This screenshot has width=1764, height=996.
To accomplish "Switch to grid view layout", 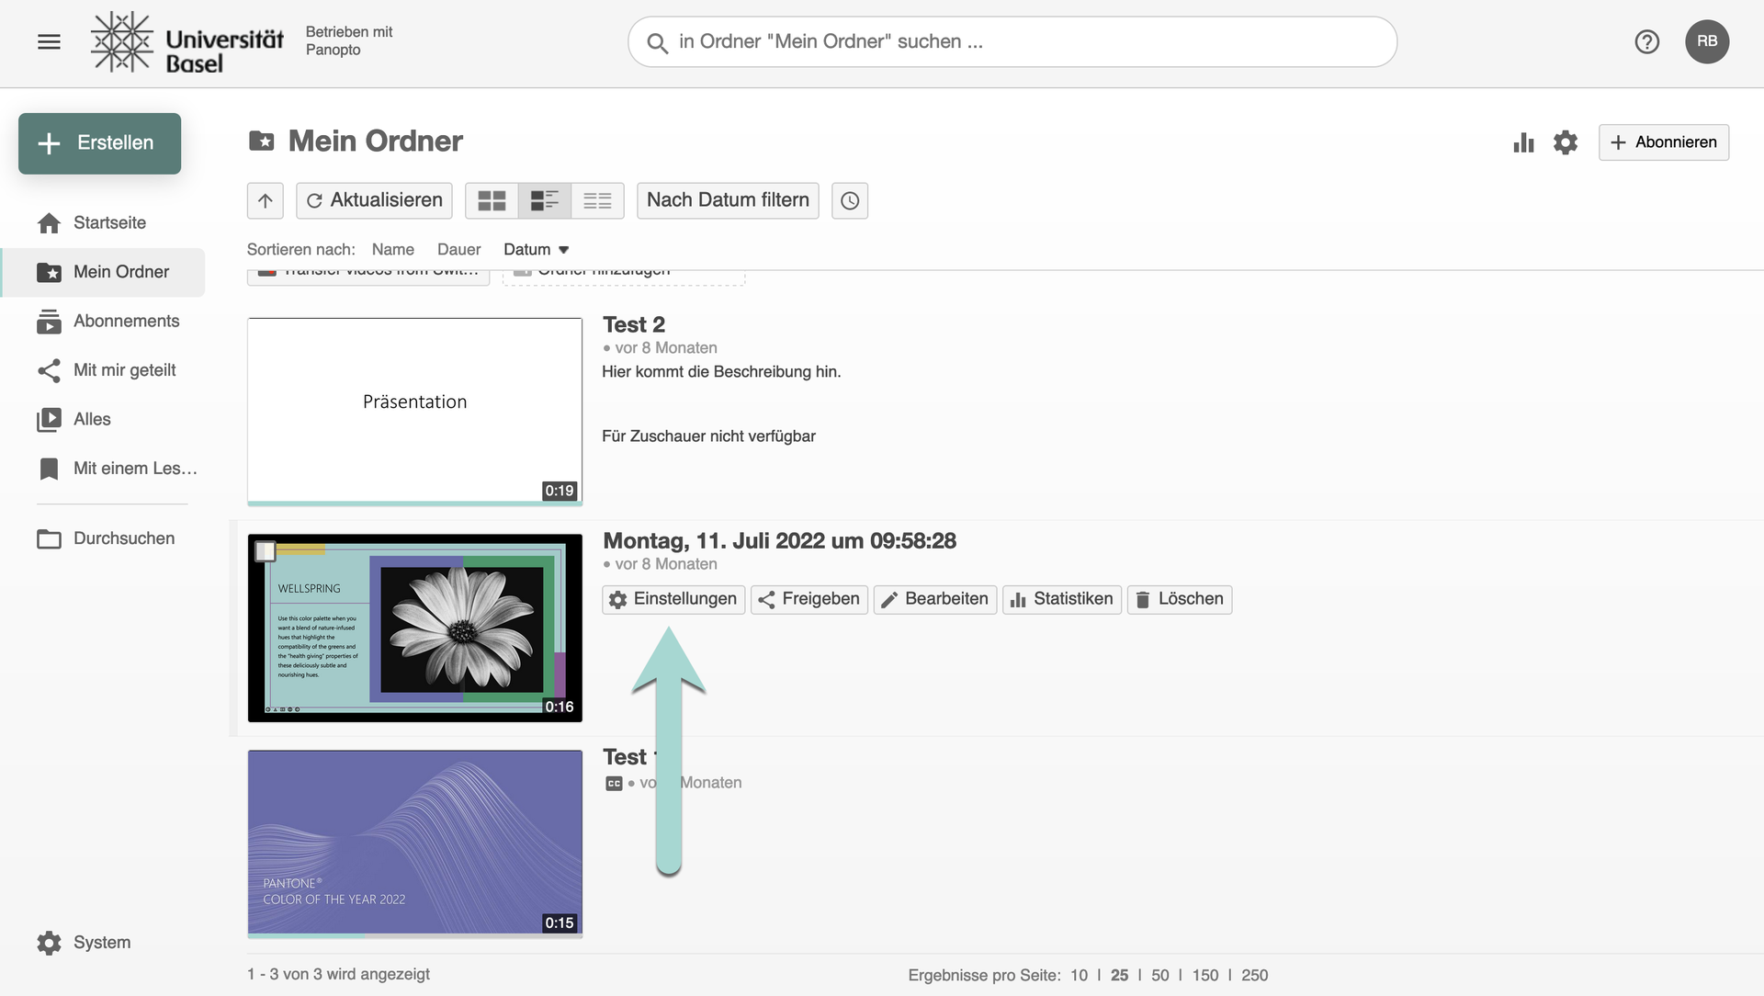I will click(x=492, y=200).
